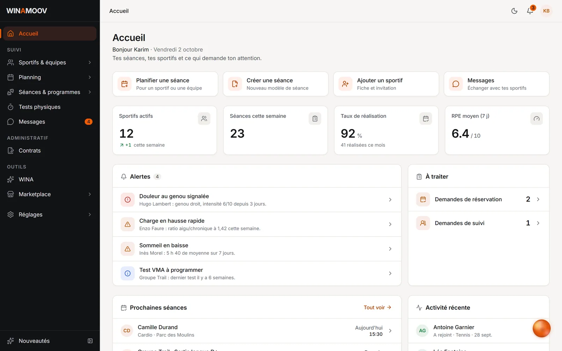Follow the Tout voir link

pos(377,307)
